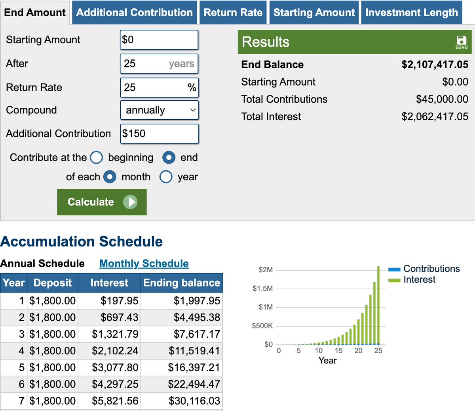The width and height of the screenshot is (475, 411).
Task: Click year 4 interest $2,102.24
Action: tap(115, 351)
